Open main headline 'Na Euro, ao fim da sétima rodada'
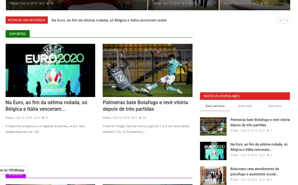 click(x=46, y=106)
